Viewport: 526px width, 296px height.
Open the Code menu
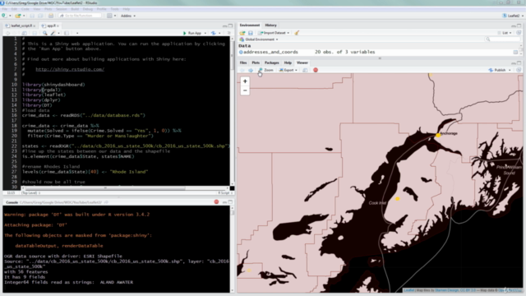point(25,9)
